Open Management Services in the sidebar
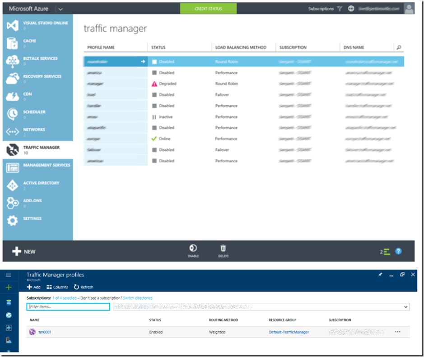Viewport: 424px width, 357px height. (37, 167)
